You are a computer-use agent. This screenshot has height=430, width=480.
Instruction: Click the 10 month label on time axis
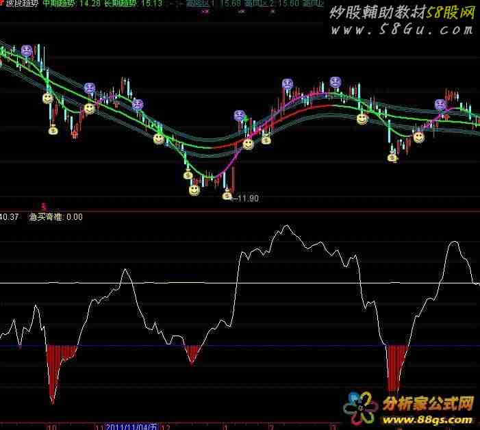(x=51, y=427)
